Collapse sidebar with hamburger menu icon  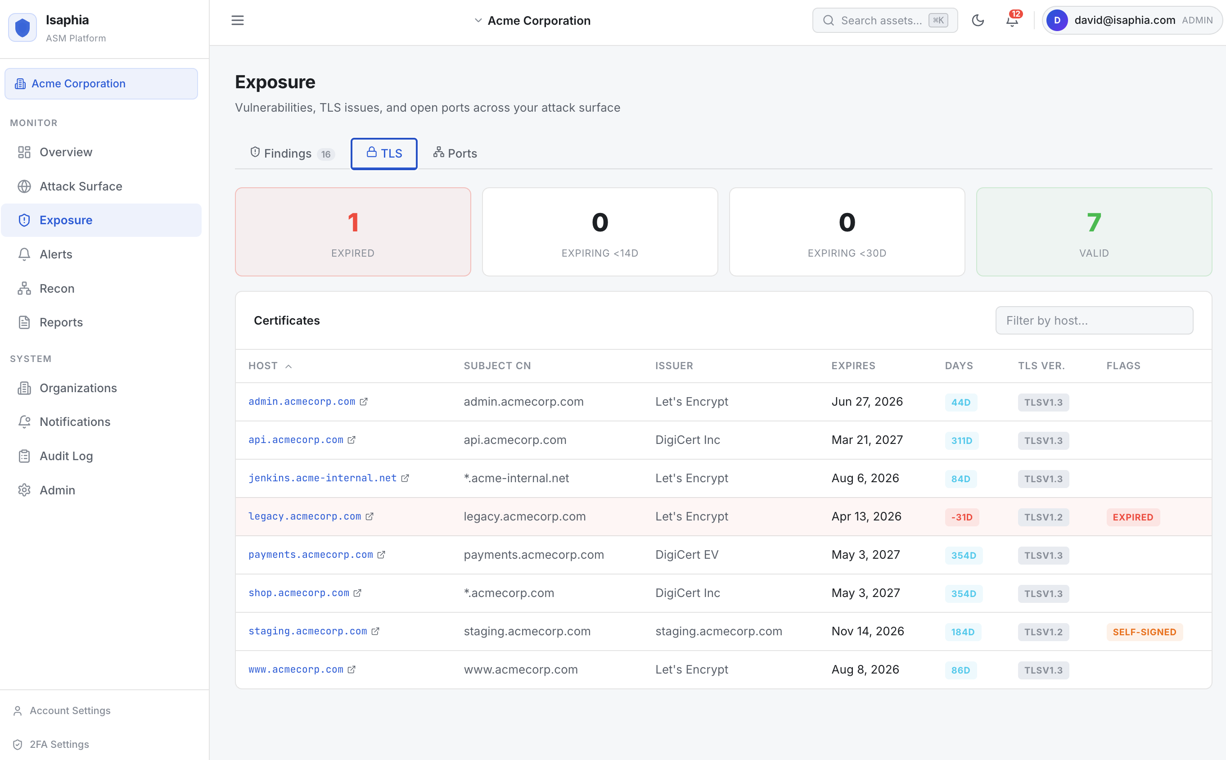click(x=238, y=21)
